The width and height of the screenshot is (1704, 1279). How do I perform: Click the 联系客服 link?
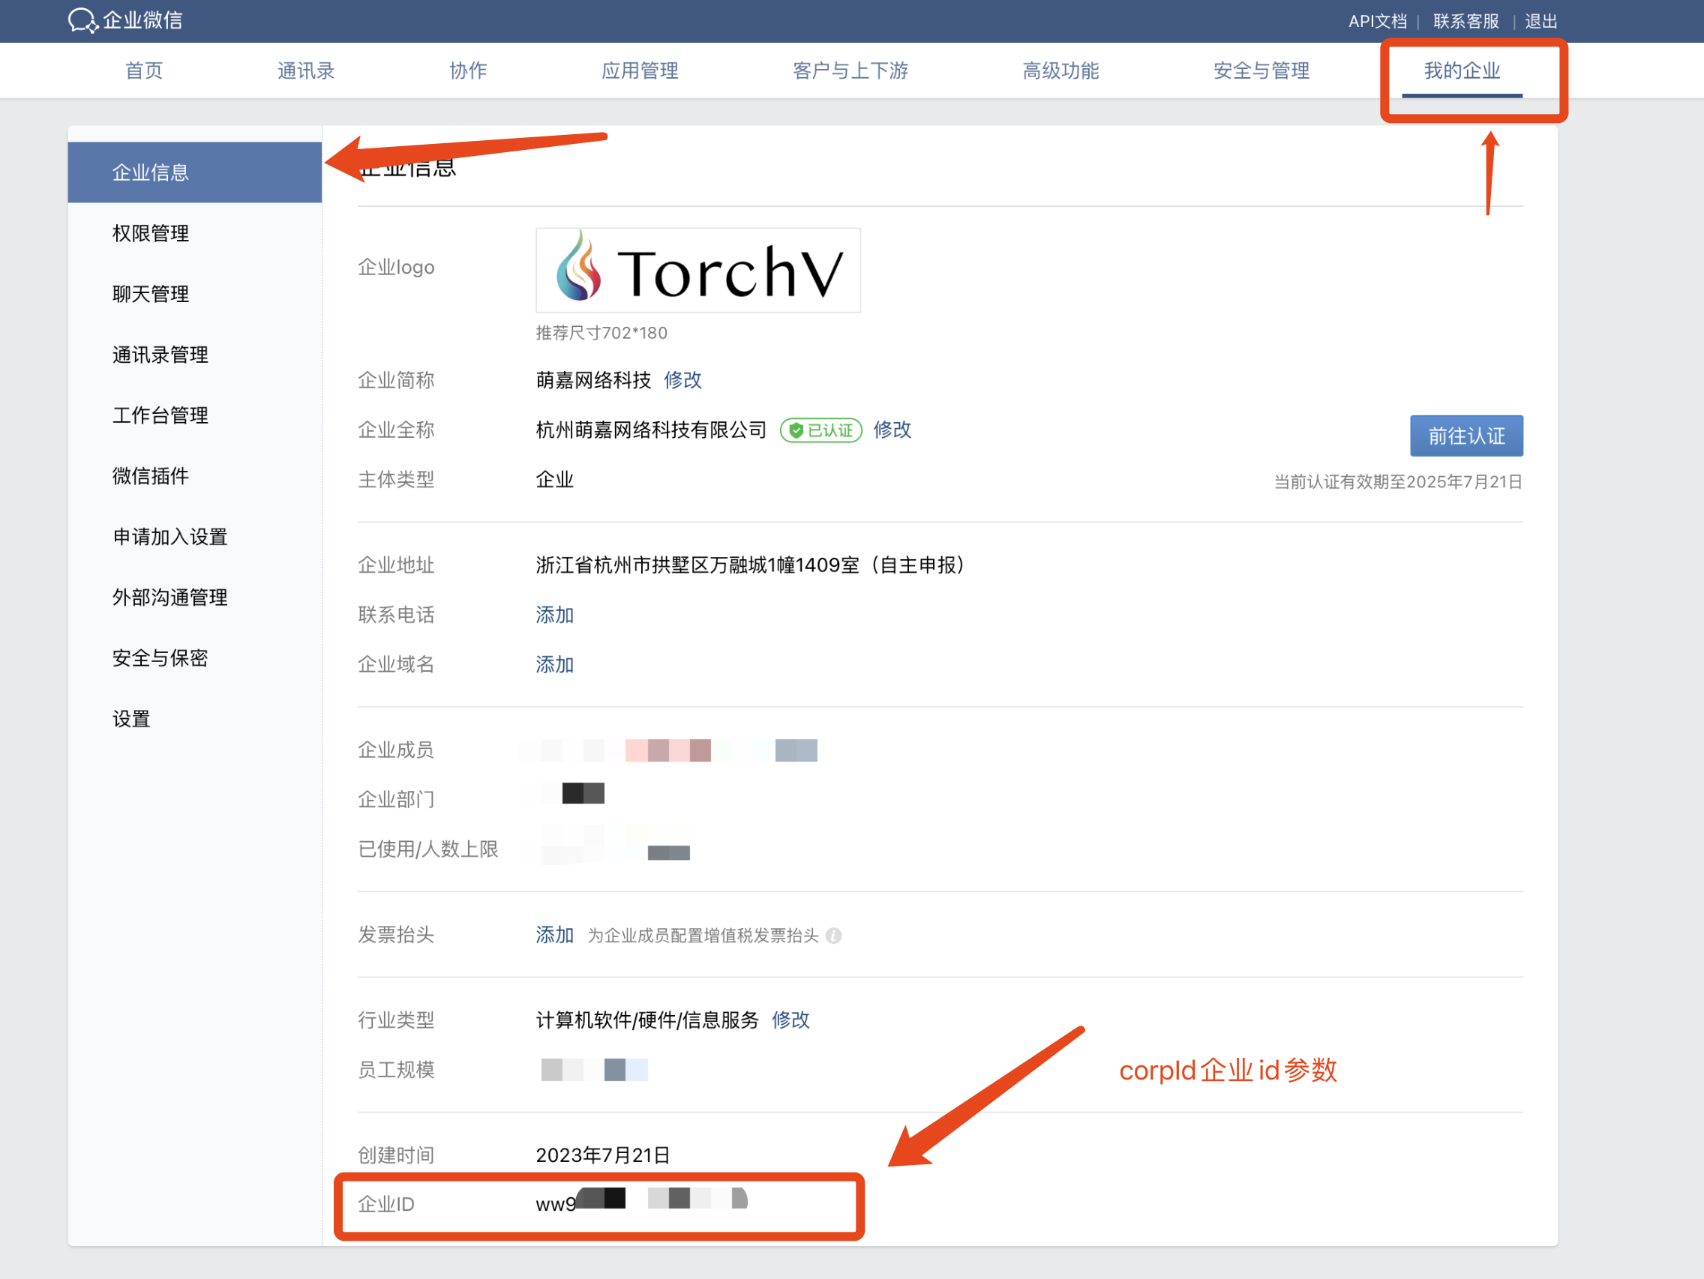pyautogui.click(x=1465, y=21)
